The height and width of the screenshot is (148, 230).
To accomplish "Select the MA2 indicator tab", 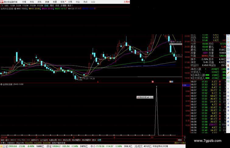I will pyautogui.click(x=60, y=140).
